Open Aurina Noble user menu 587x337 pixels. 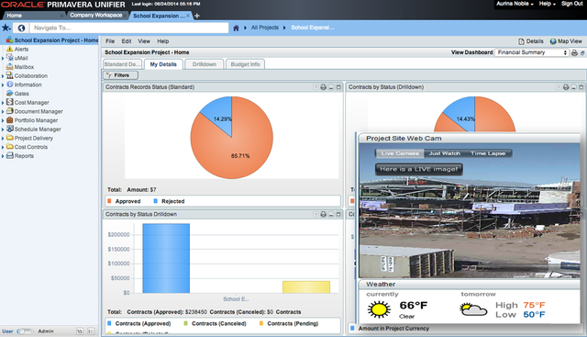[x=515, y=4]
